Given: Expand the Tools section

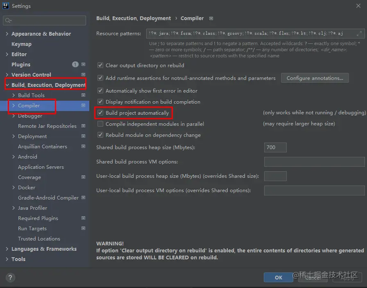Looking at the screenshot, I should 7,259.
